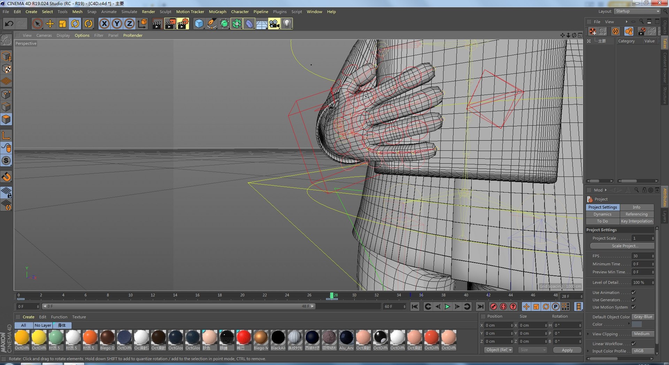669x365 pixels.
Task: Activate the Scale tool
Action: pyautogui.click(x=62, y=24)
